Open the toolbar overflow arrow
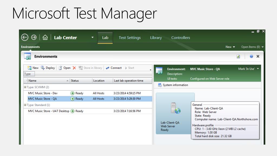 [x=150, y=70]
